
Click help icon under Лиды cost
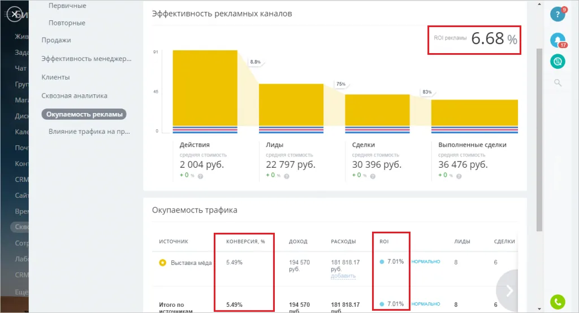[287, 176]
